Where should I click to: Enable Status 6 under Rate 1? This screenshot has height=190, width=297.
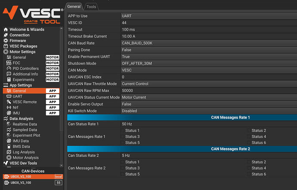[249, 142]
